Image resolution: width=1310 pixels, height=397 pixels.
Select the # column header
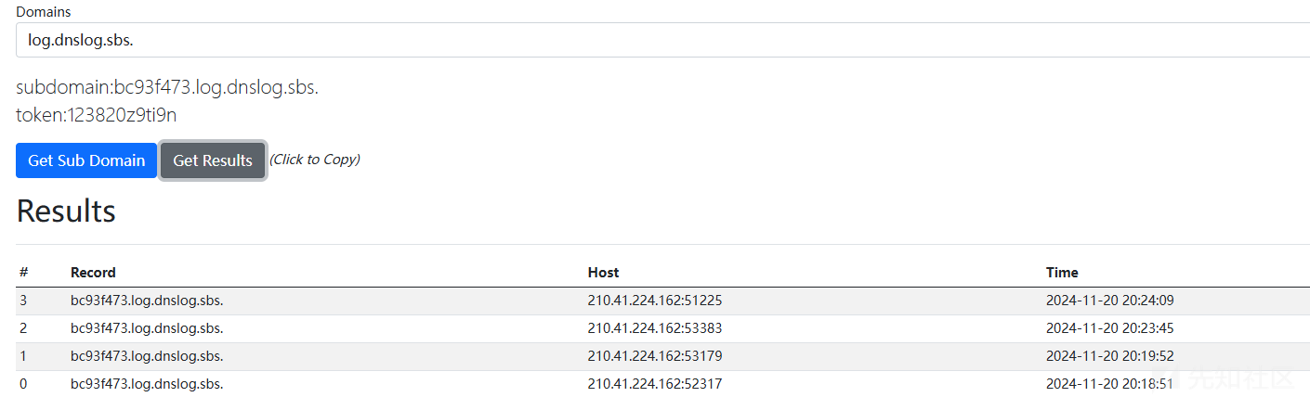[24, 273]
